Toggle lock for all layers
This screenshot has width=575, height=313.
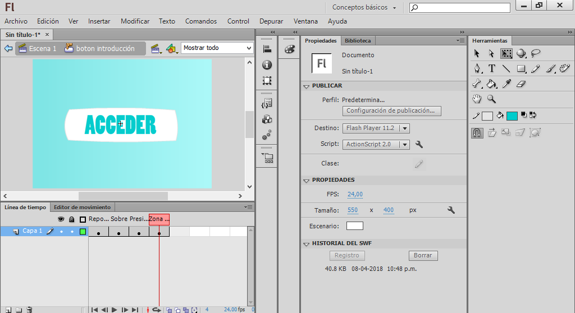click(x=71, y=219)
